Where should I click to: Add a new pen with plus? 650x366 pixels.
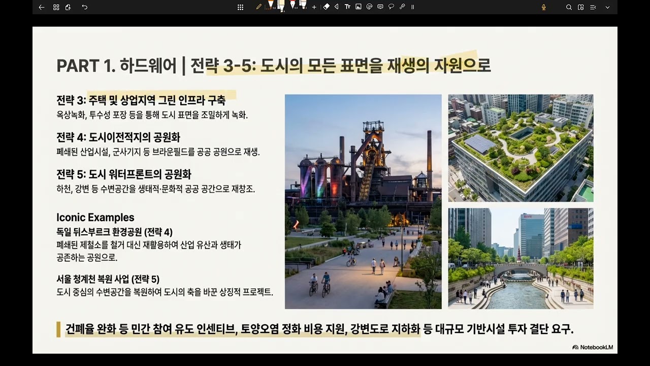[314, 7]
